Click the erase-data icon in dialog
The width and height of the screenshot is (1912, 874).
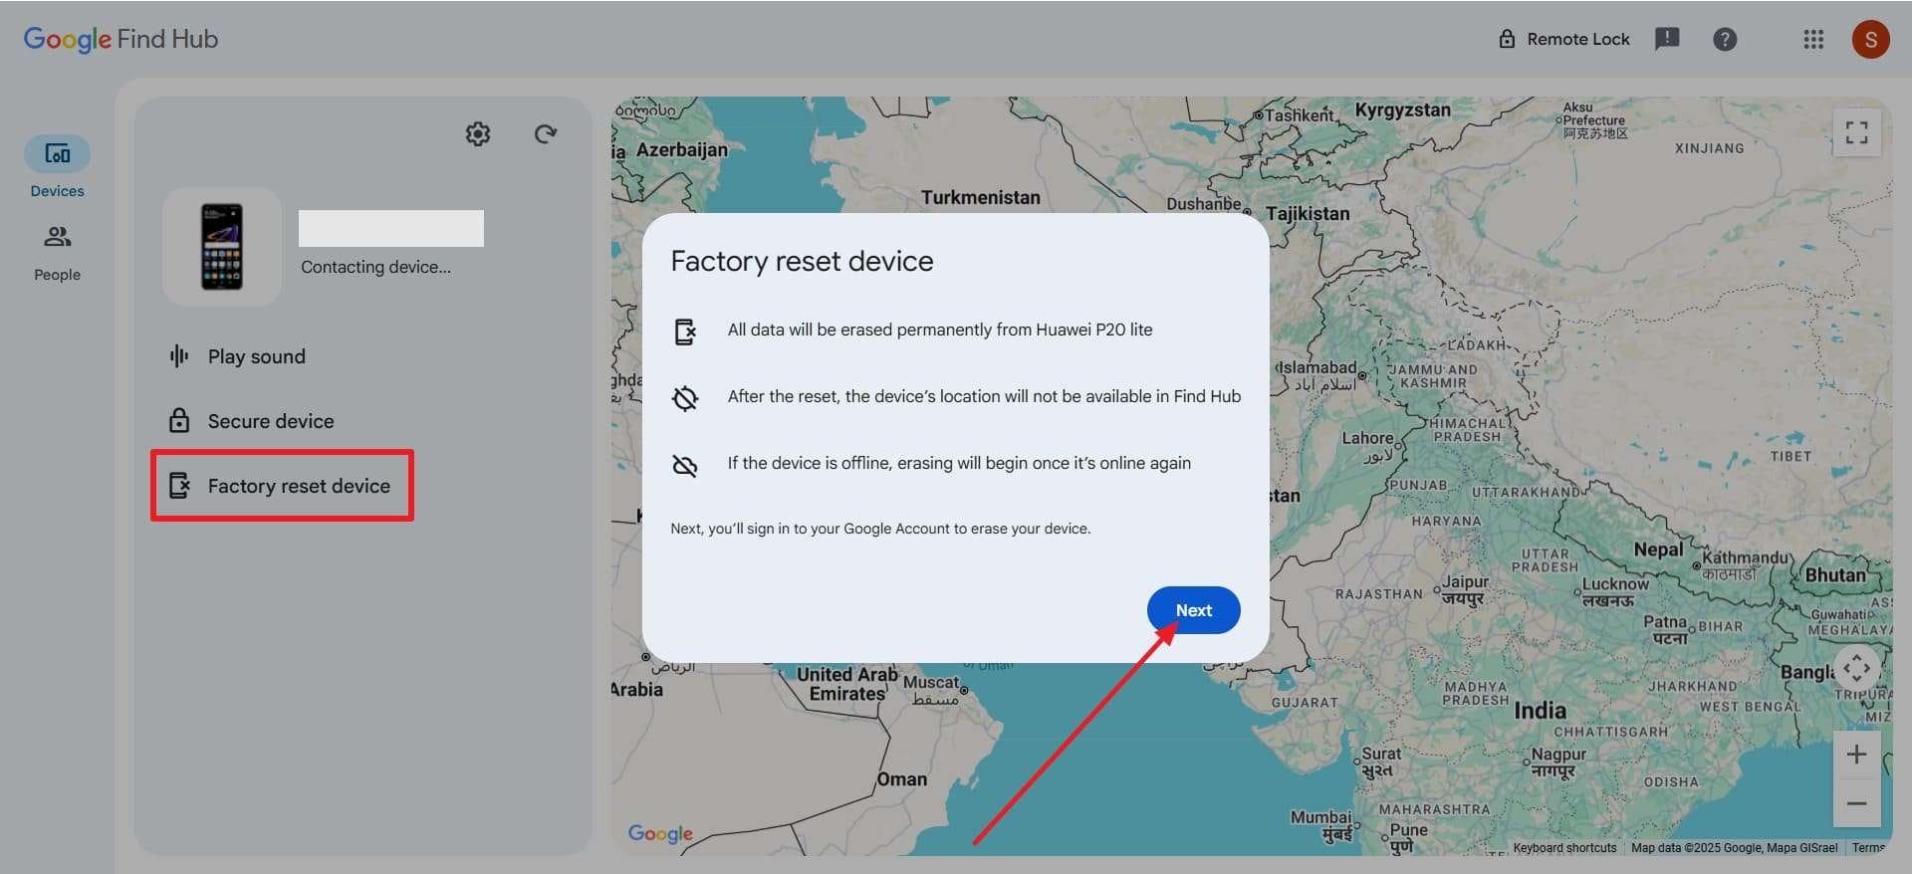click(685, 330)
